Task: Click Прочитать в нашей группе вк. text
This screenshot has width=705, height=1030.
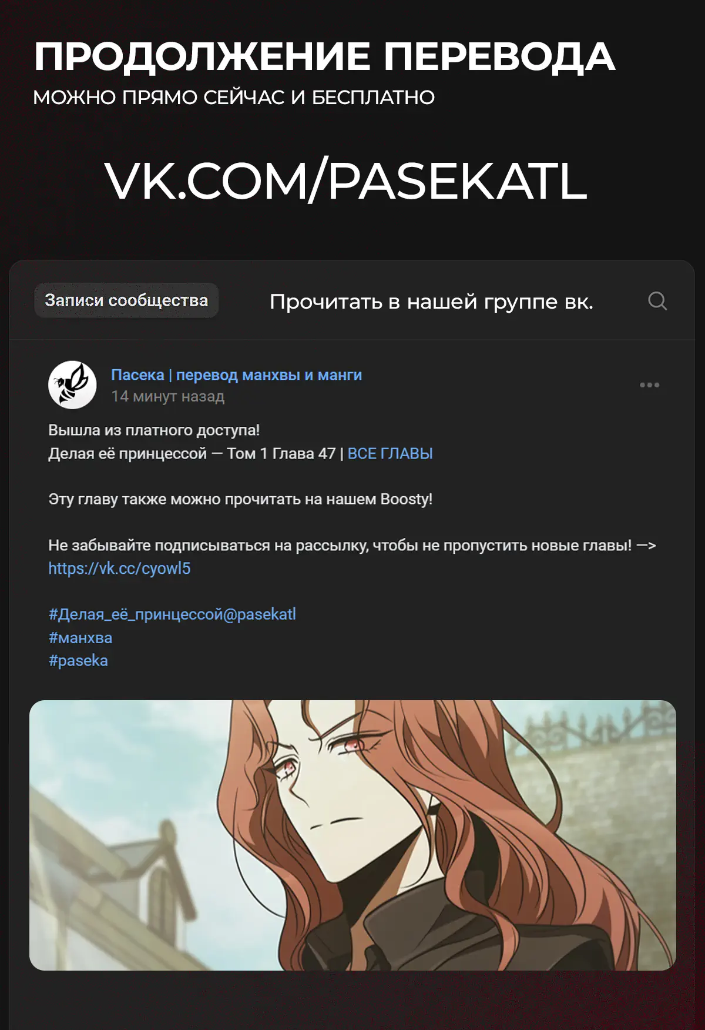Action: pyautogui.click(x=431, y=302)
